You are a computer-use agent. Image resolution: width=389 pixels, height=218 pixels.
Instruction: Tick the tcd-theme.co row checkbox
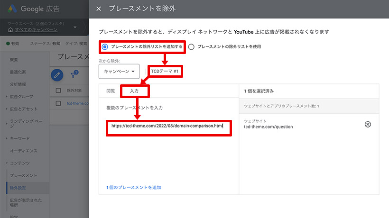pyautogui.click(x=58, y=103)
